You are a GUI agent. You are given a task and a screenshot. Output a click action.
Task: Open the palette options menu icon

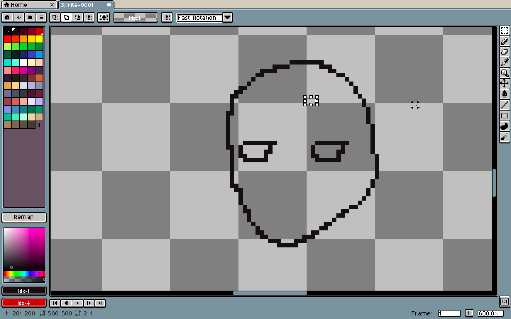coord(42,17)
